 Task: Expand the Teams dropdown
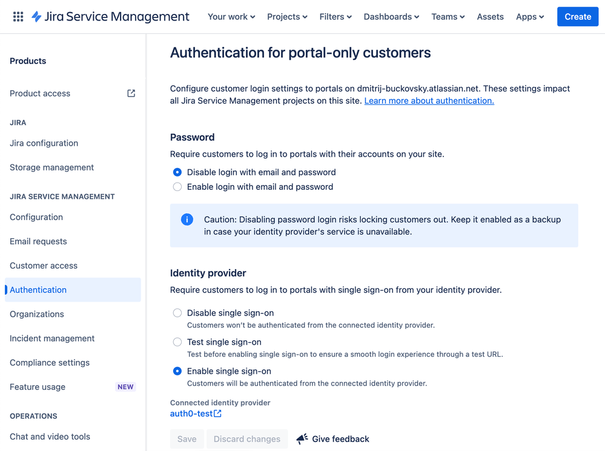pyautogui.click(x=448, y=16)
